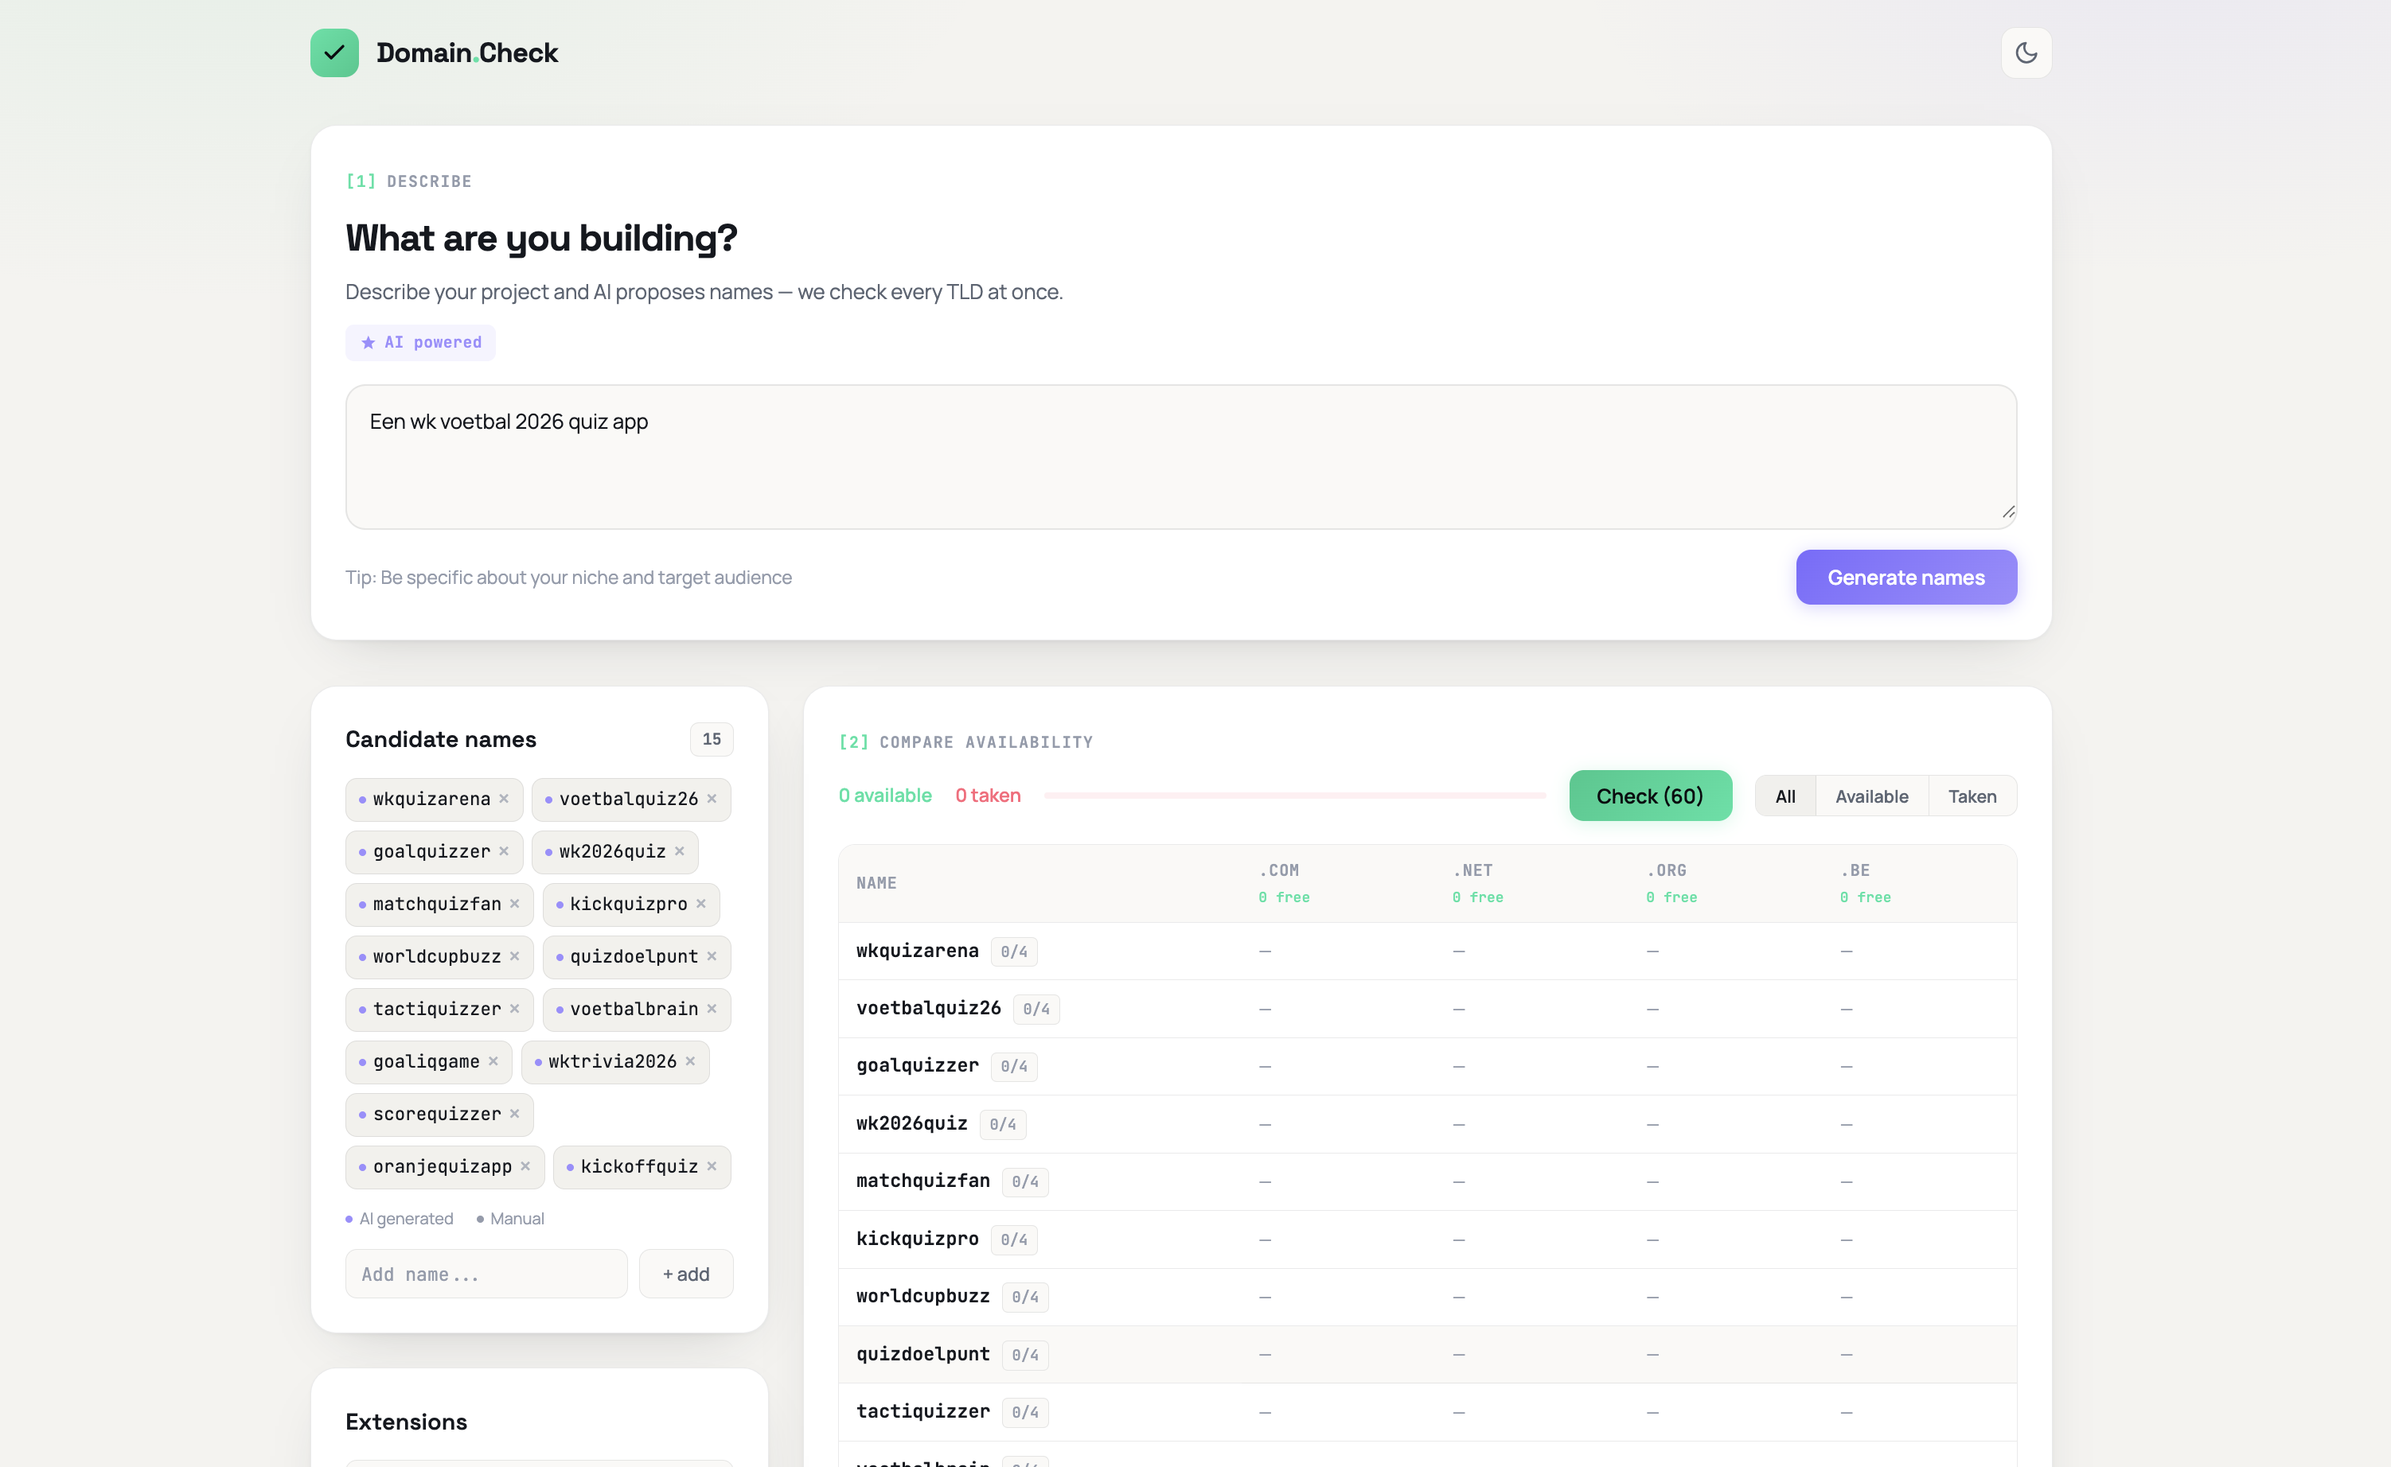Select the goalquizzer table row name
2391x1467 pixels.
point(918,1065)
